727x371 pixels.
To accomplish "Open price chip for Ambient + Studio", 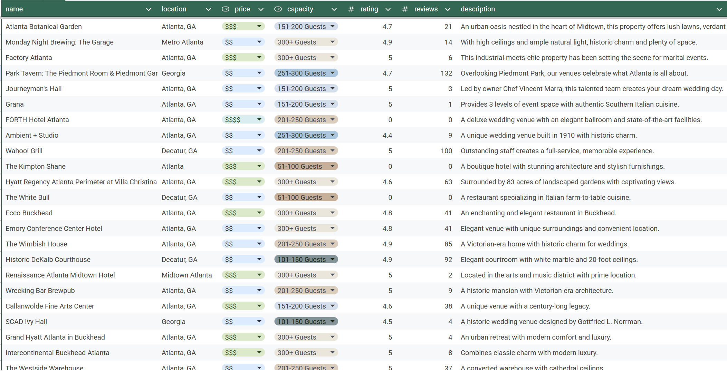I will [x=243, y=135].
